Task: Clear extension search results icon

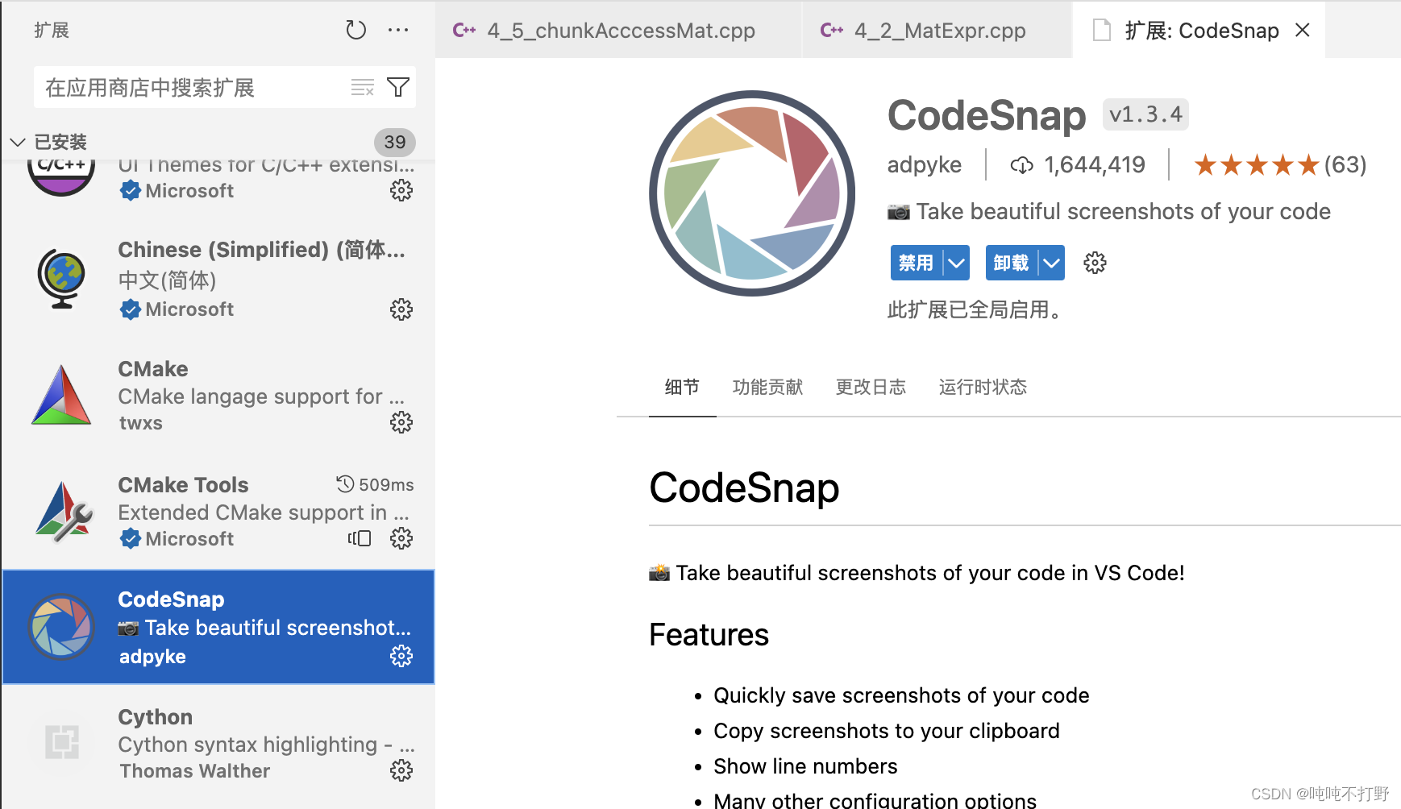Action: click(x=363, y=87)
